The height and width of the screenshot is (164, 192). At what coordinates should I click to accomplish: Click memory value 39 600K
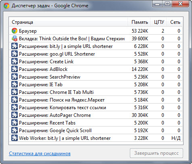tap(140, 39)
